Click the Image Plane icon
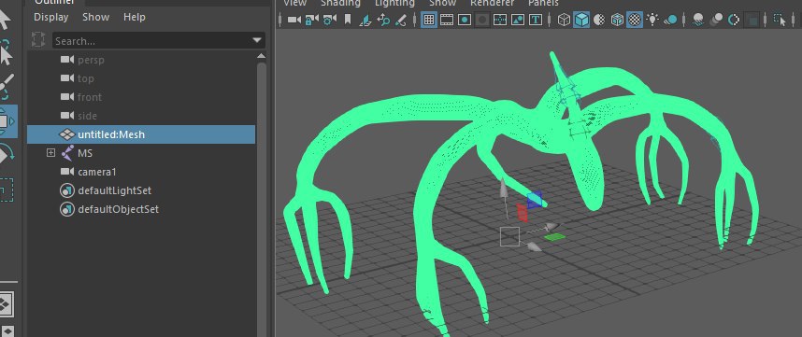The height and width of the screenshot is (337, 802). point(365,20)
